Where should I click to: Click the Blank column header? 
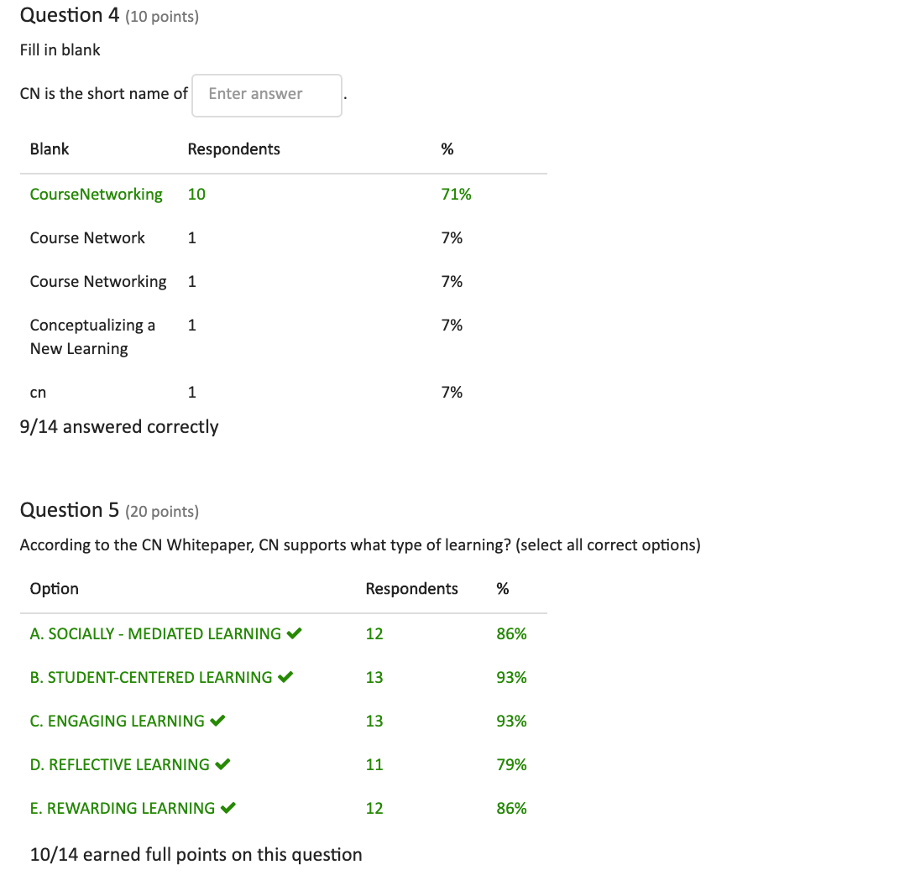pyautogui.click(x=50, y=149)
